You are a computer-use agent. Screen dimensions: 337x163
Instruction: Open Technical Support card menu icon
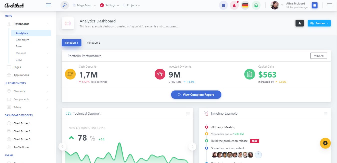point(188,113)
